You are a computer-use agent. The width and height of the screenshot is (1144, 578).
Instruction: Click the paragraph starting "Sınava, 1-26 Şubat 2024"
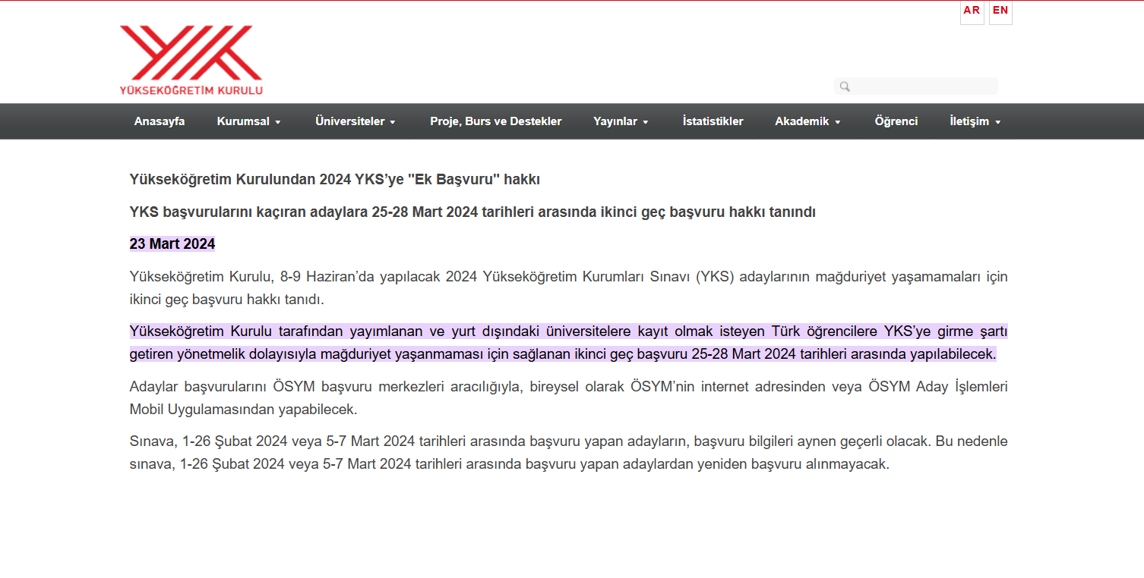click(568, 453)
